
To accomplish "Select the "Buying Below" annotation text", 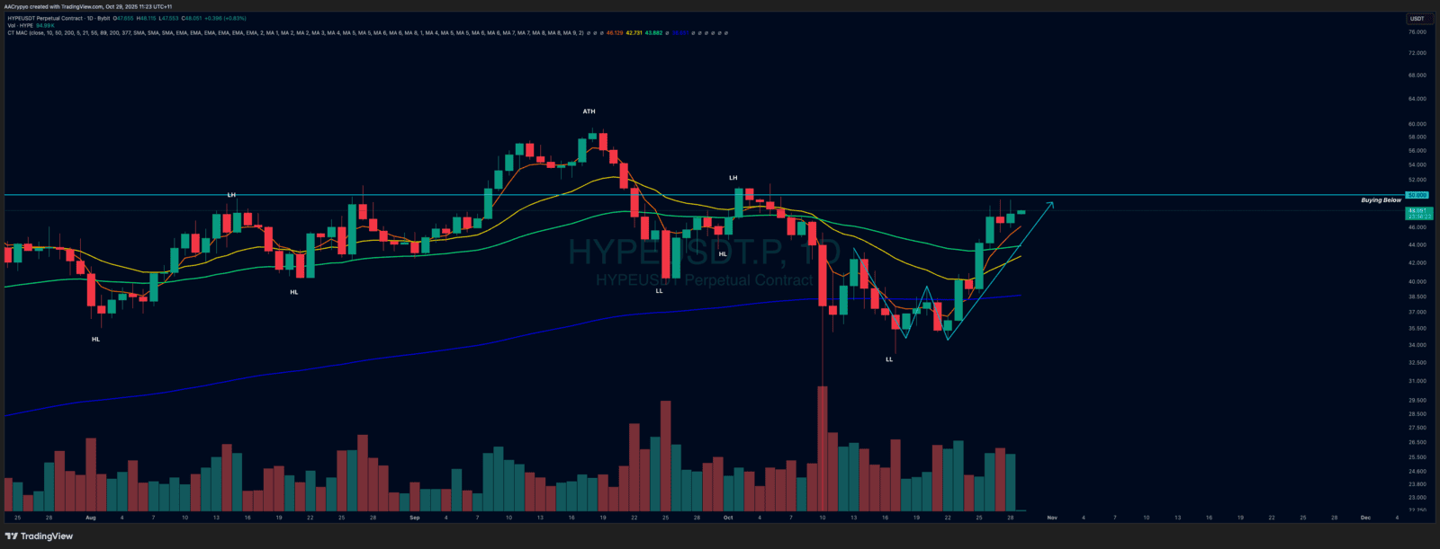I will (1381, 200).
